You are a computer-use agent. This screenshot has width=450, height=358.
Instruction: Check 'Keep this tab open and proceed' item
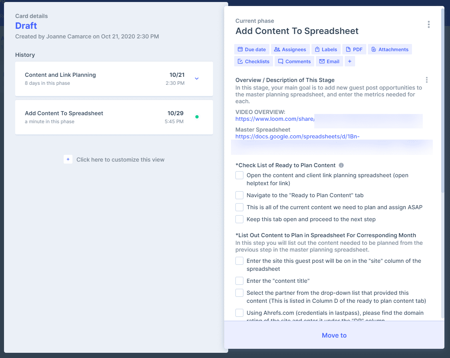click(x=239, y=219)
